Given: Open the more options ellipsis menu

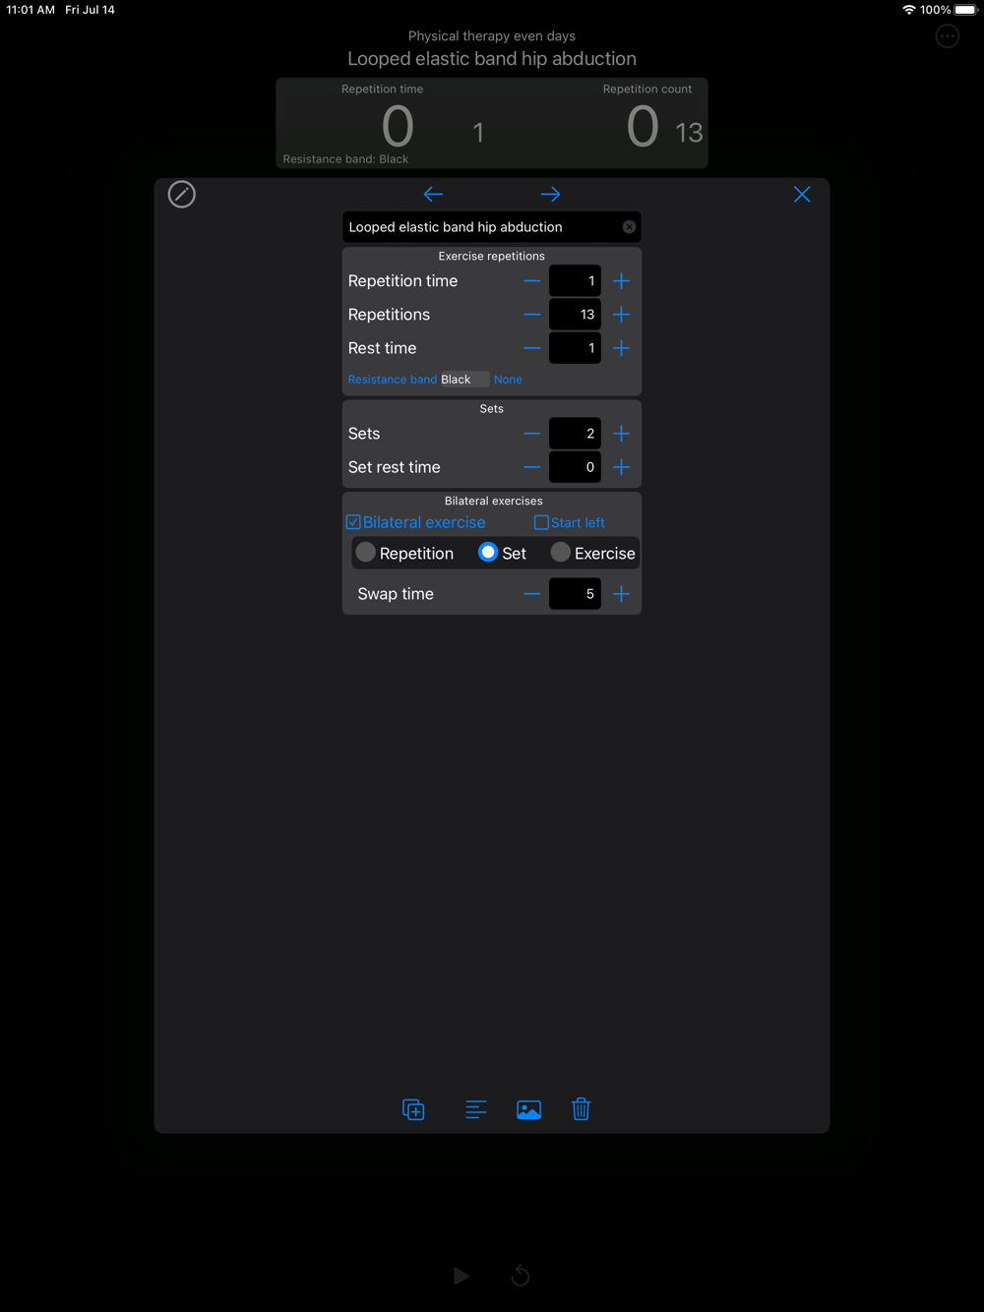Looking at the screenshot, I should 948,37.
